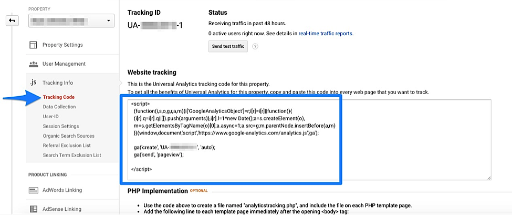The image size is (512, 215).
Task: Click the .js icon beside Tracking Info
Action: point(33,83)
